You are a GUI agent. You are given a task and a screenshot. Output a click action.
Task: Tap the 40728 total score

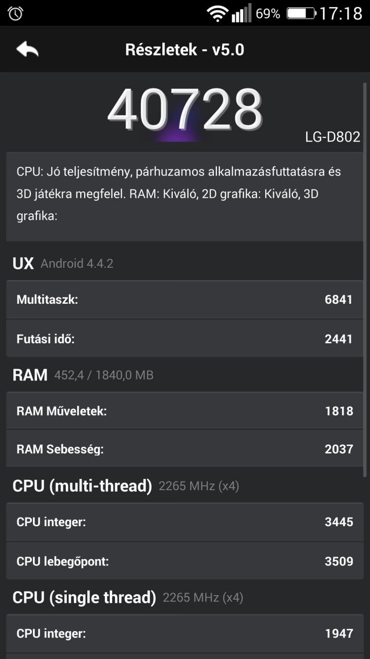[x=185, y=110]
